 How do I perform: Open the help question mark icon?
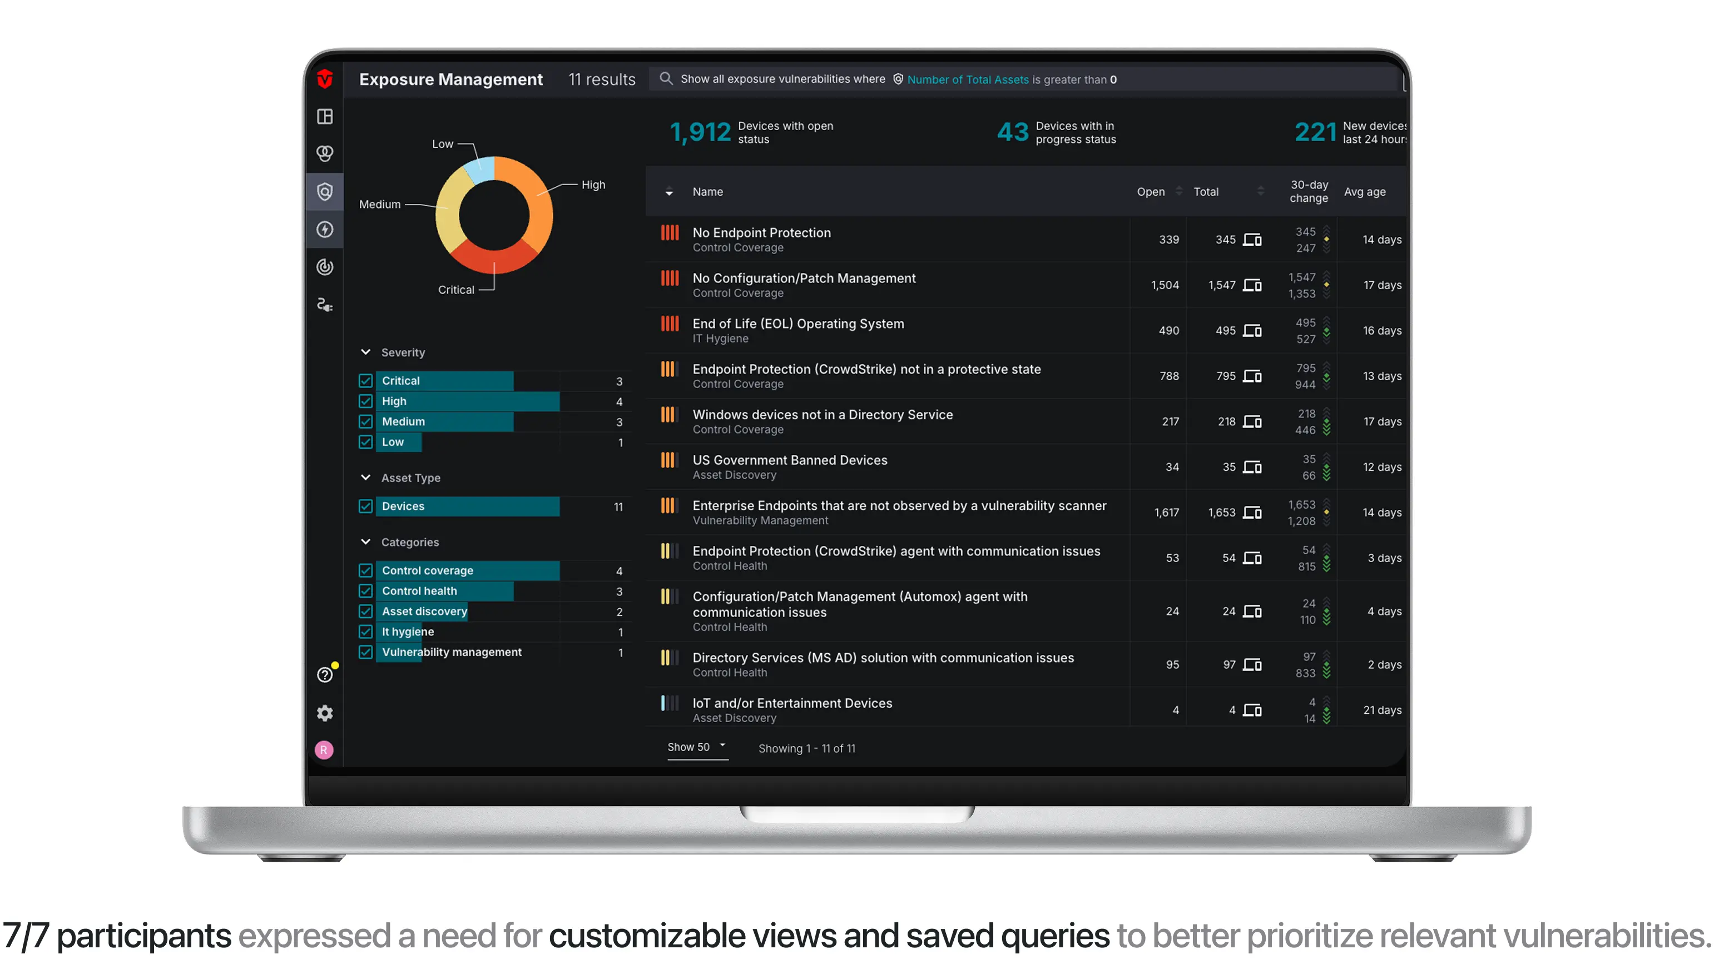[x=325, y=674]
